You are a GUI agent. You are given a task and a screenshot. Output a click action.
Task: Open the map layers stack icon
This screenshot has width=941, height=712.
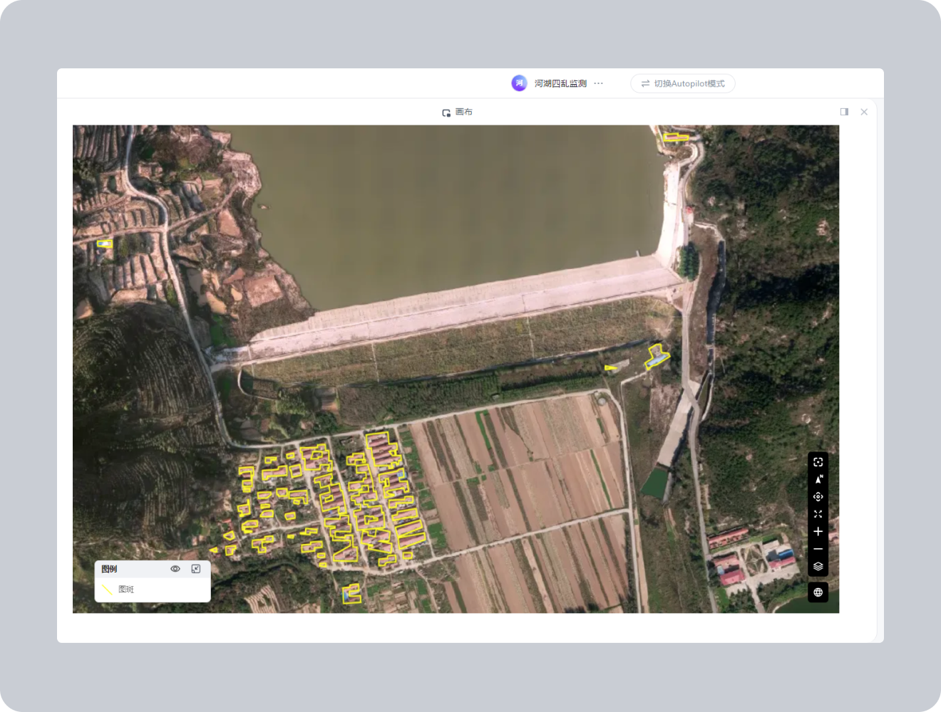coord(818,567)
